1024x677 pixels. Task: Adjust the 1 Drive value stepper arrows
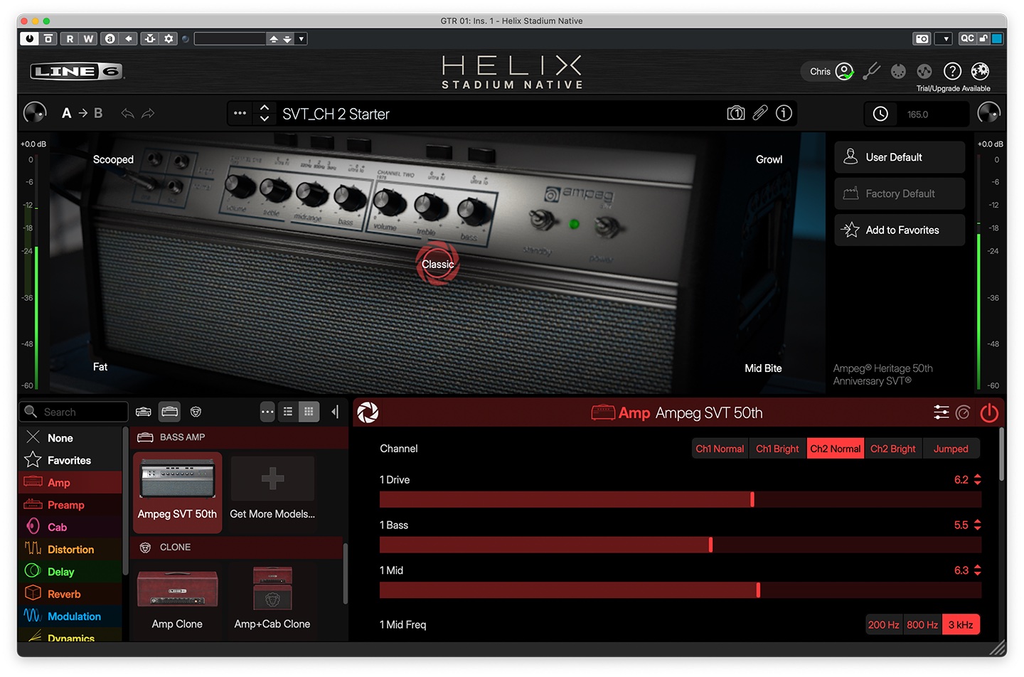(x=977, y=480)
